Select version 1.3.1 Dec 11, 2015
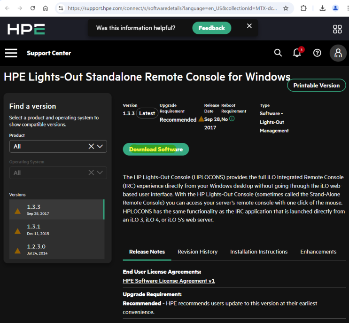 tap(57, 229)
